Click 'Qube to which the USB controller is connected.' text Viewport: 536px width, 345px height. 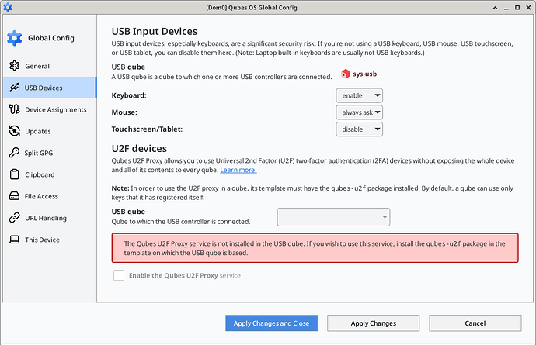pyautogui.click(x=181, y=222)
